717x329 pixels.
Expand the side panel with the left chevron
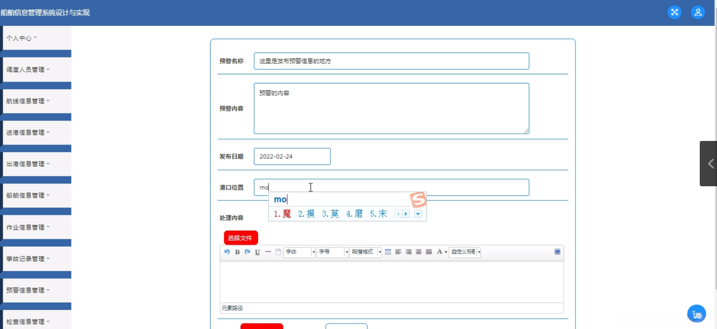coord(710,164)
